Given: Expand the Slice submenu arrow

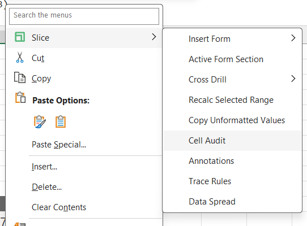Looking at the screenshot, I should [154, 37].
